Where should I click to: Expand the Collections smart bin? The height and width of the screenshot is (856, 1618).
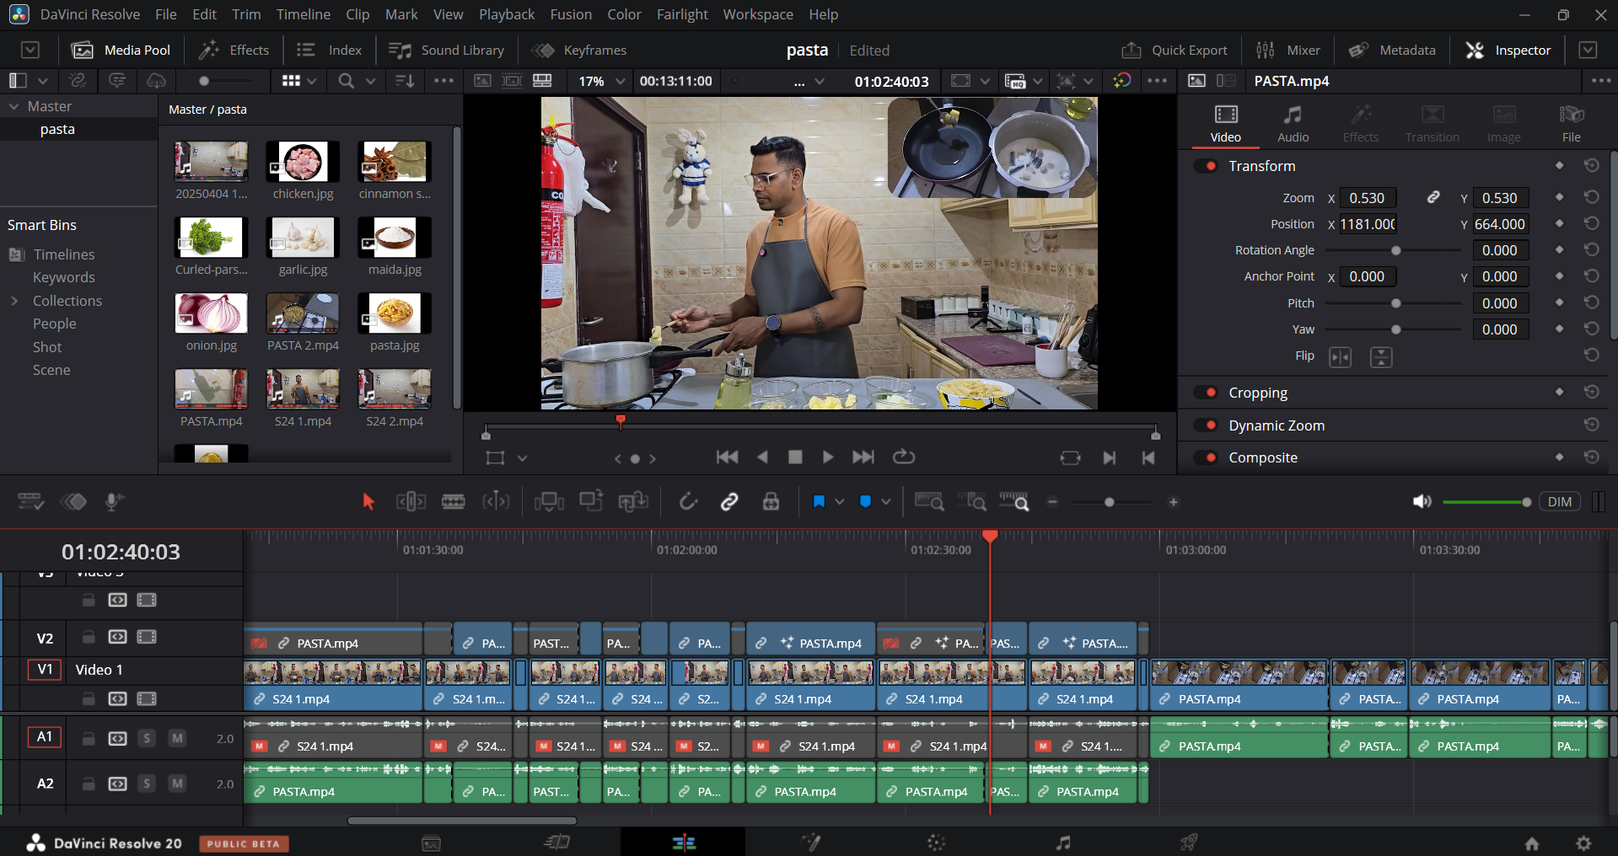(x=14, y=301)
